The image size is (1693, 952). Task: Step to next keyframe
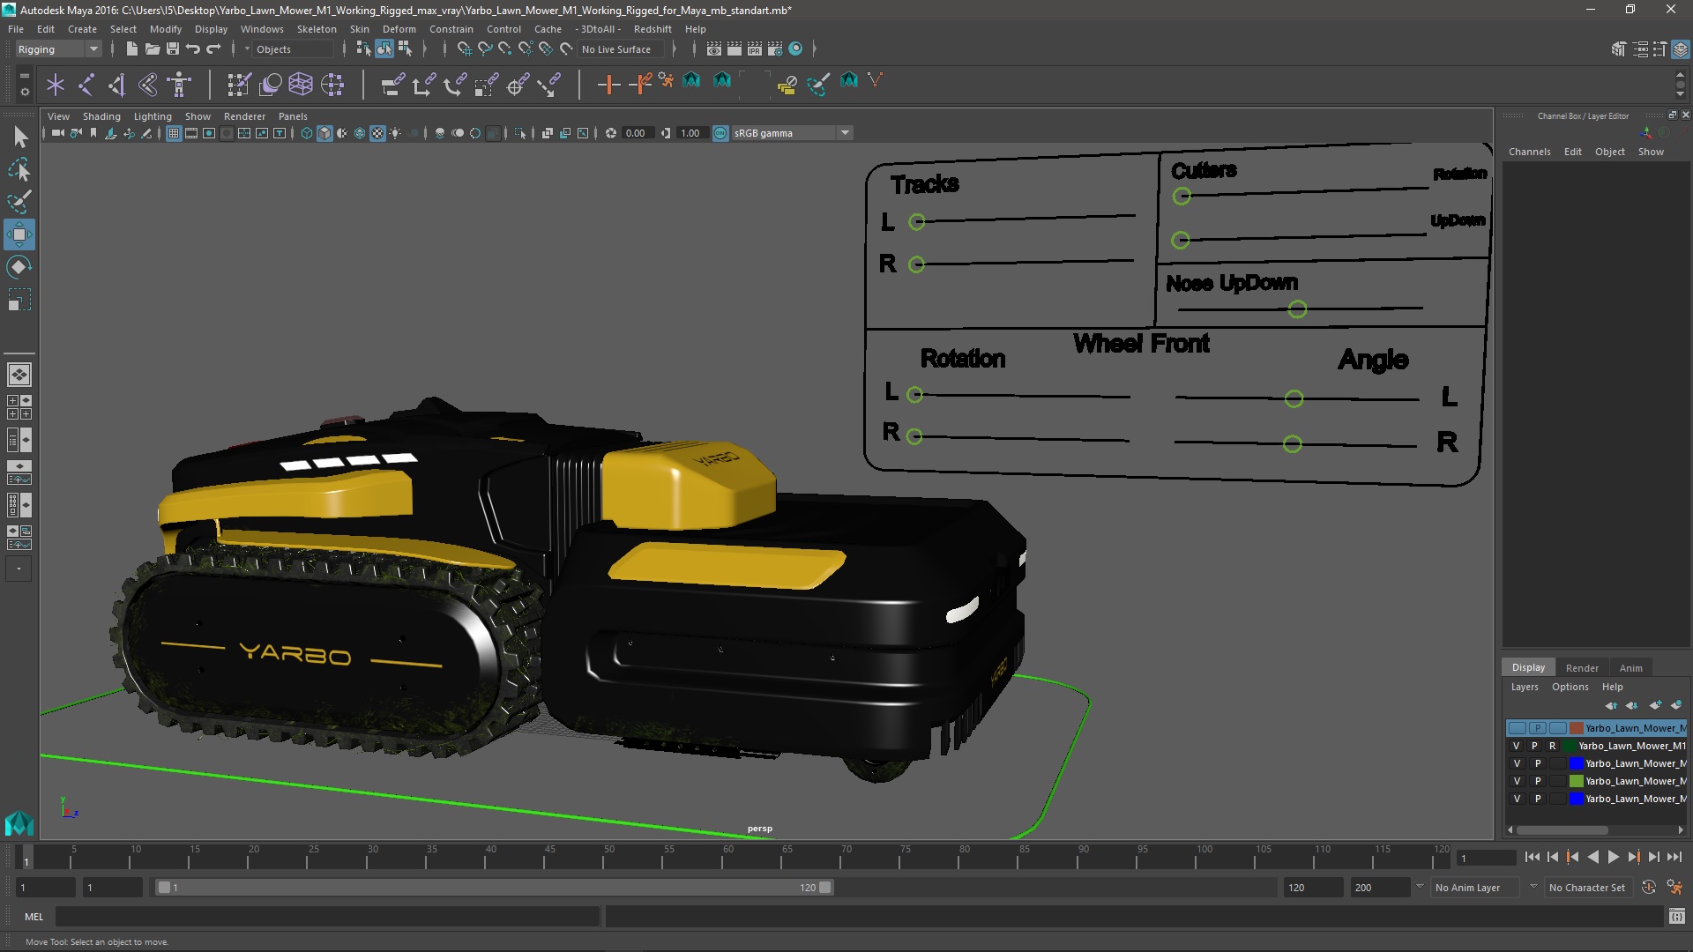coord(1633,857)
